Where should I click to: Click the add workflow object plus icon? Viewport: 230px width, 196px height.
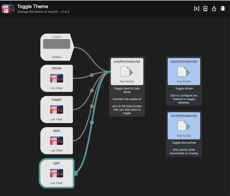pos(205,8)
